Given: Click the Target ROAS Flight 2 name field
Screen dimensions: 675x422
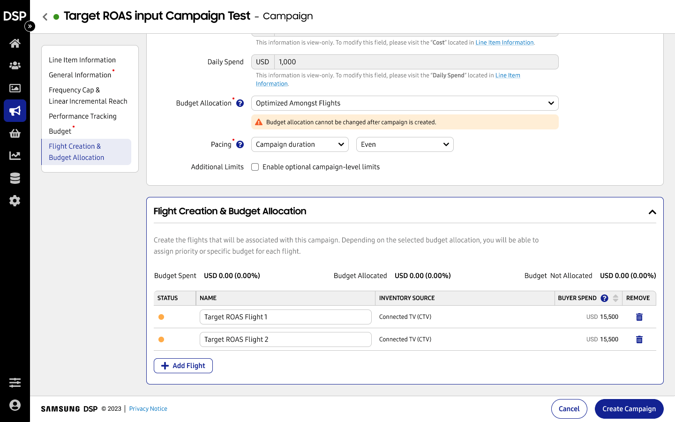Looking at the screenshot, I should click(x=285, y=339).
